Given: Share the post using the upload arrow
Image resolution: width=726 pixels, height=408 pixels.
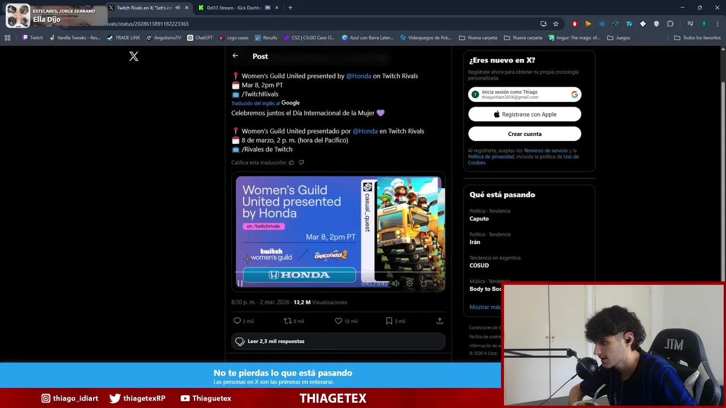Looking at the screenshot, I should [x=440, y=321].
